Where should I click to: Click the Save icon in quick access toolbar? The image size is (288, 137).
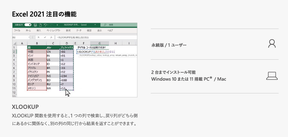(35, 25)
